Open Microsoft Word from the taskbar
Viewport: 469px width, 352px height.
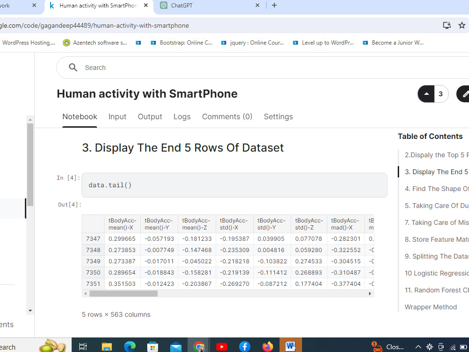(x=290, y=346)
